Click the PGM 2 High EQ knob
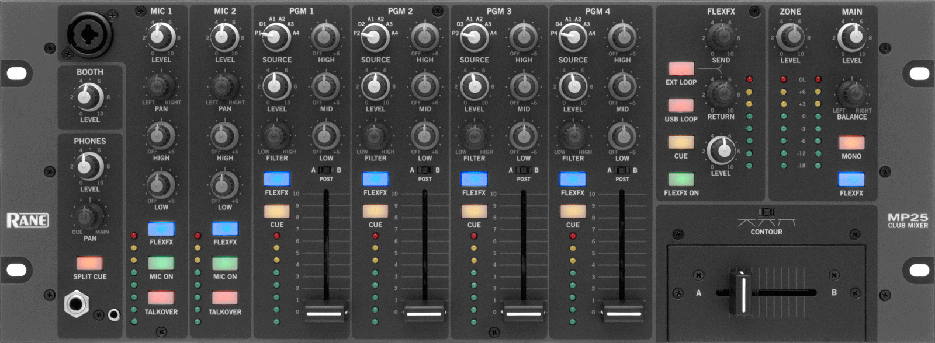 [425, 37]
